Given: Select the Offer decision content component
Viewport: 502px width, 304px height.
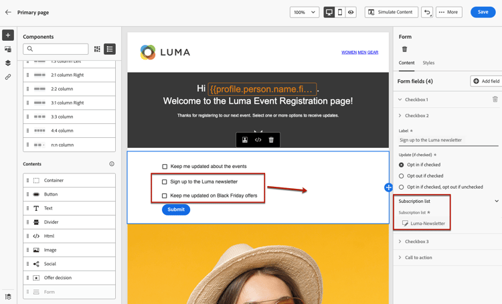Looking at the screenshot, I should coord(69,278).
